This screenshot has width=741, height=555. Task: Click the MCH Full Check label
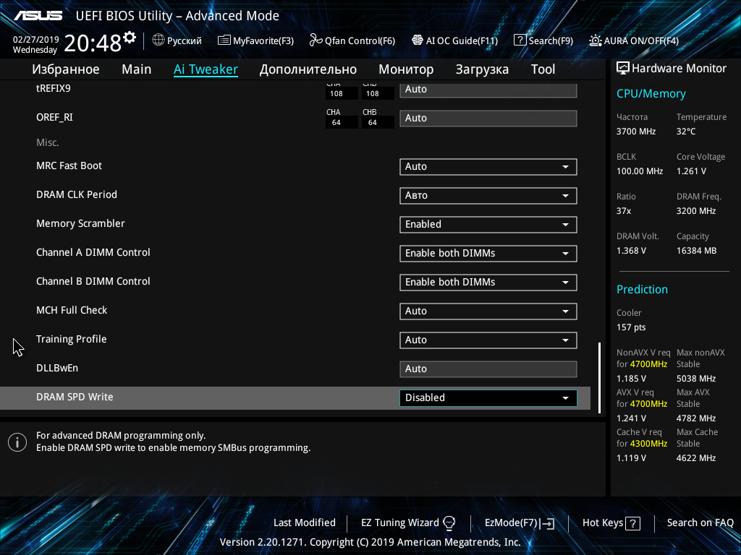pos(72,310)
